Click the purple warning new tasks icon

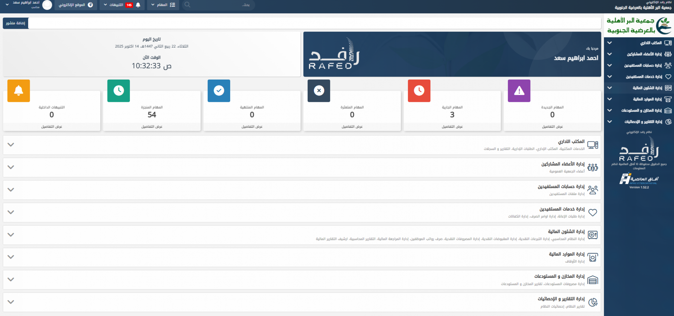519,91
